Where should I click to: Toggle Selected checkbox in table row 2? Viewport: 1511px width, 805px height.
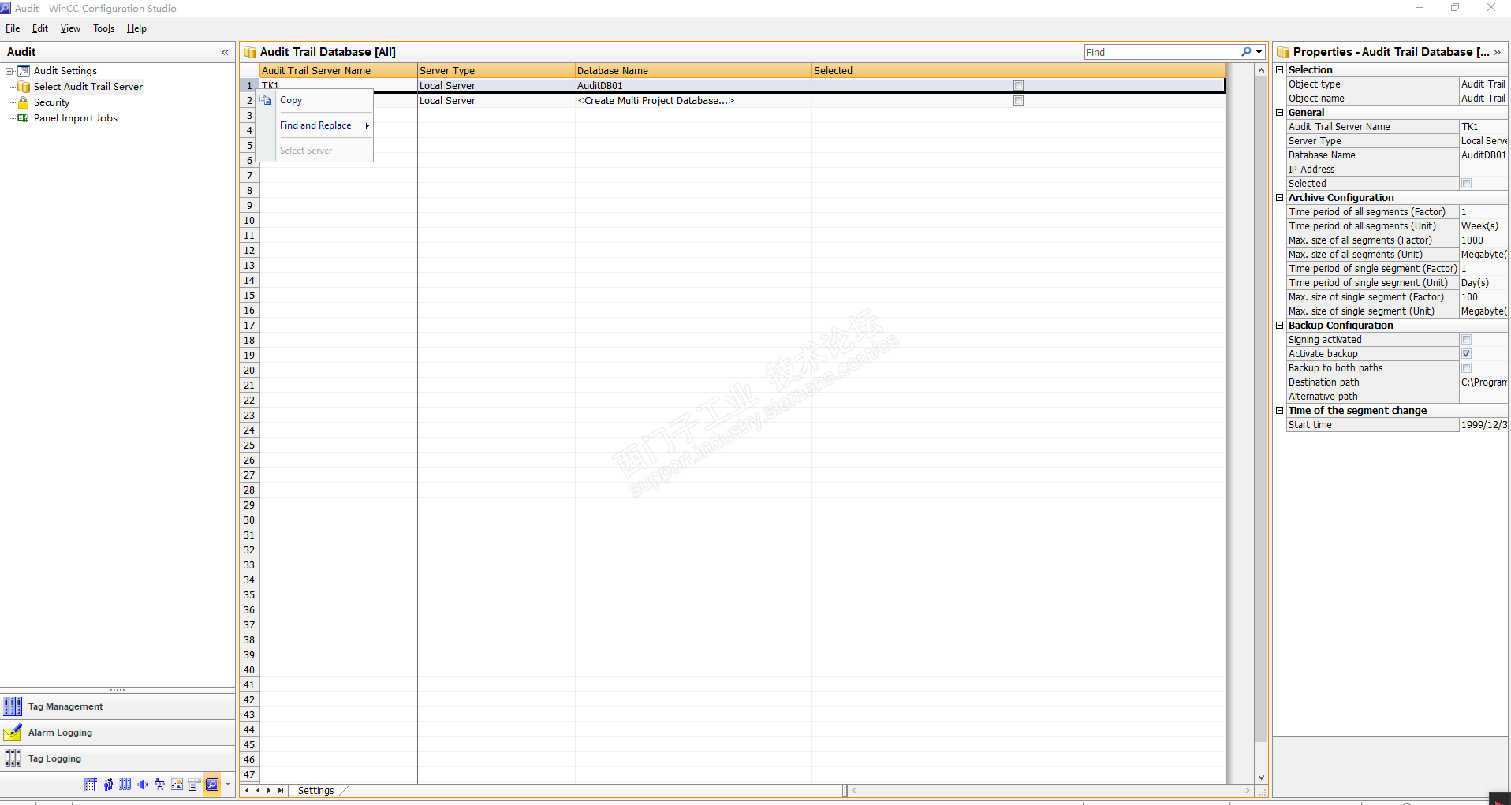(1018, 100)
